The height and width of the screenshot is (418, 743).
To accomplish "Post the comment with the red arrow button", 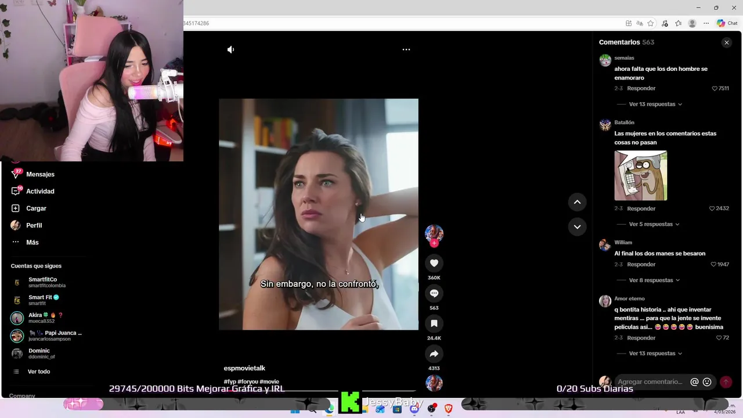I will pyautogui.click(x=726, y=382).
